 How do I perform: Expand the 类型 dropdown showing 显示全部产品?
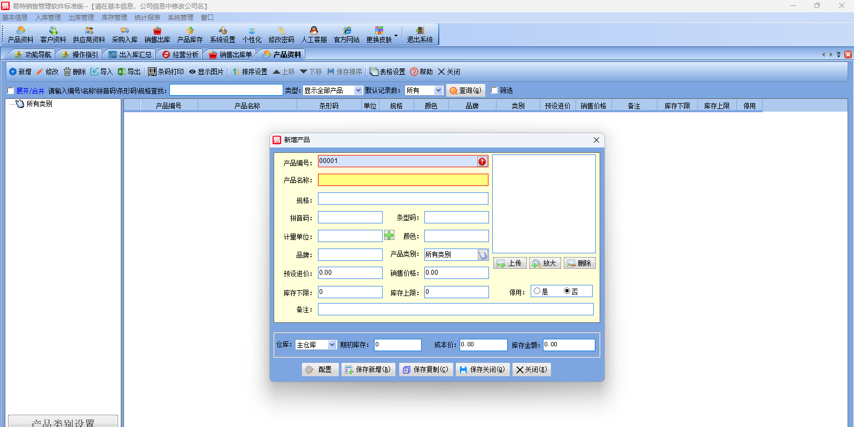pos(358,90)
